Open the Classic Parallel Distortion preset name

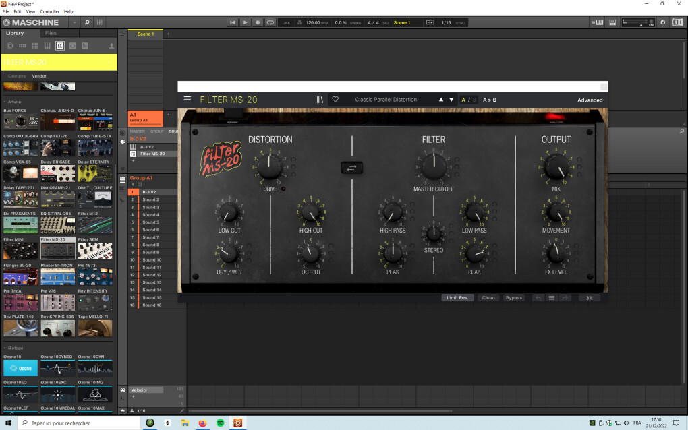(x=386, y=100)
